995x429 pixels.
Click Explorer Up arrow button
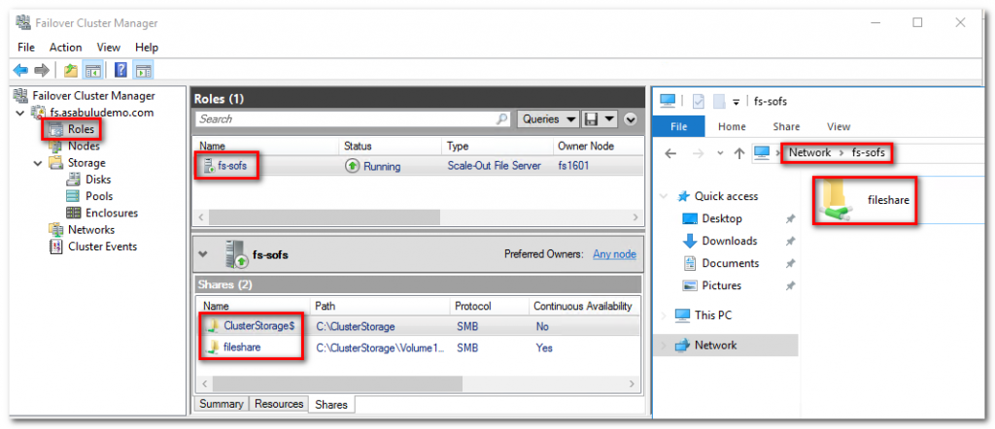[x=738, y=152]
